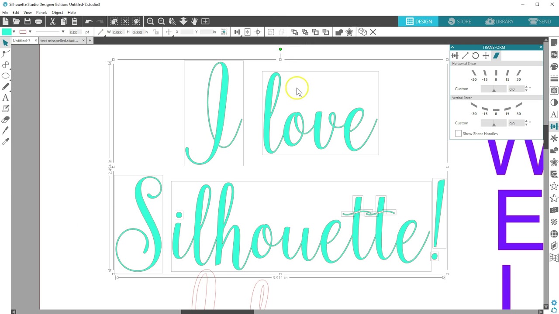Toggle the aspect ratio lock

(x=155, y=32)
